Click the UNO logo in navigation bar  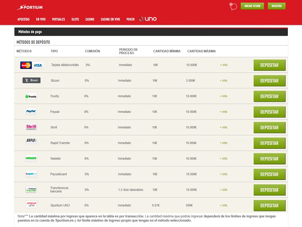pyautogui.click(x=148, y=19)
